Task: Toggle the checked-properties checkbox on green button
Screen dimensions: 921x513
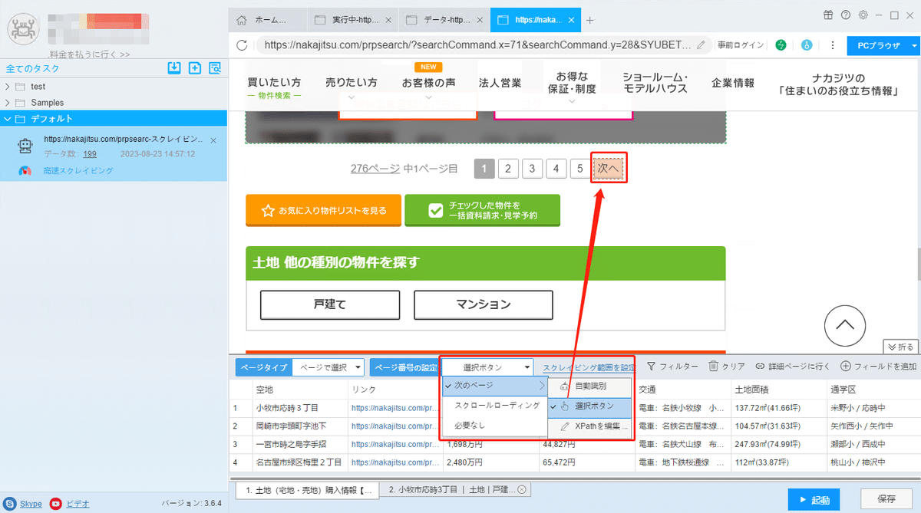Action: point(436,210)
